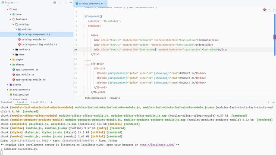
Task: Collapse the features folder
Action: pos(10,19)
